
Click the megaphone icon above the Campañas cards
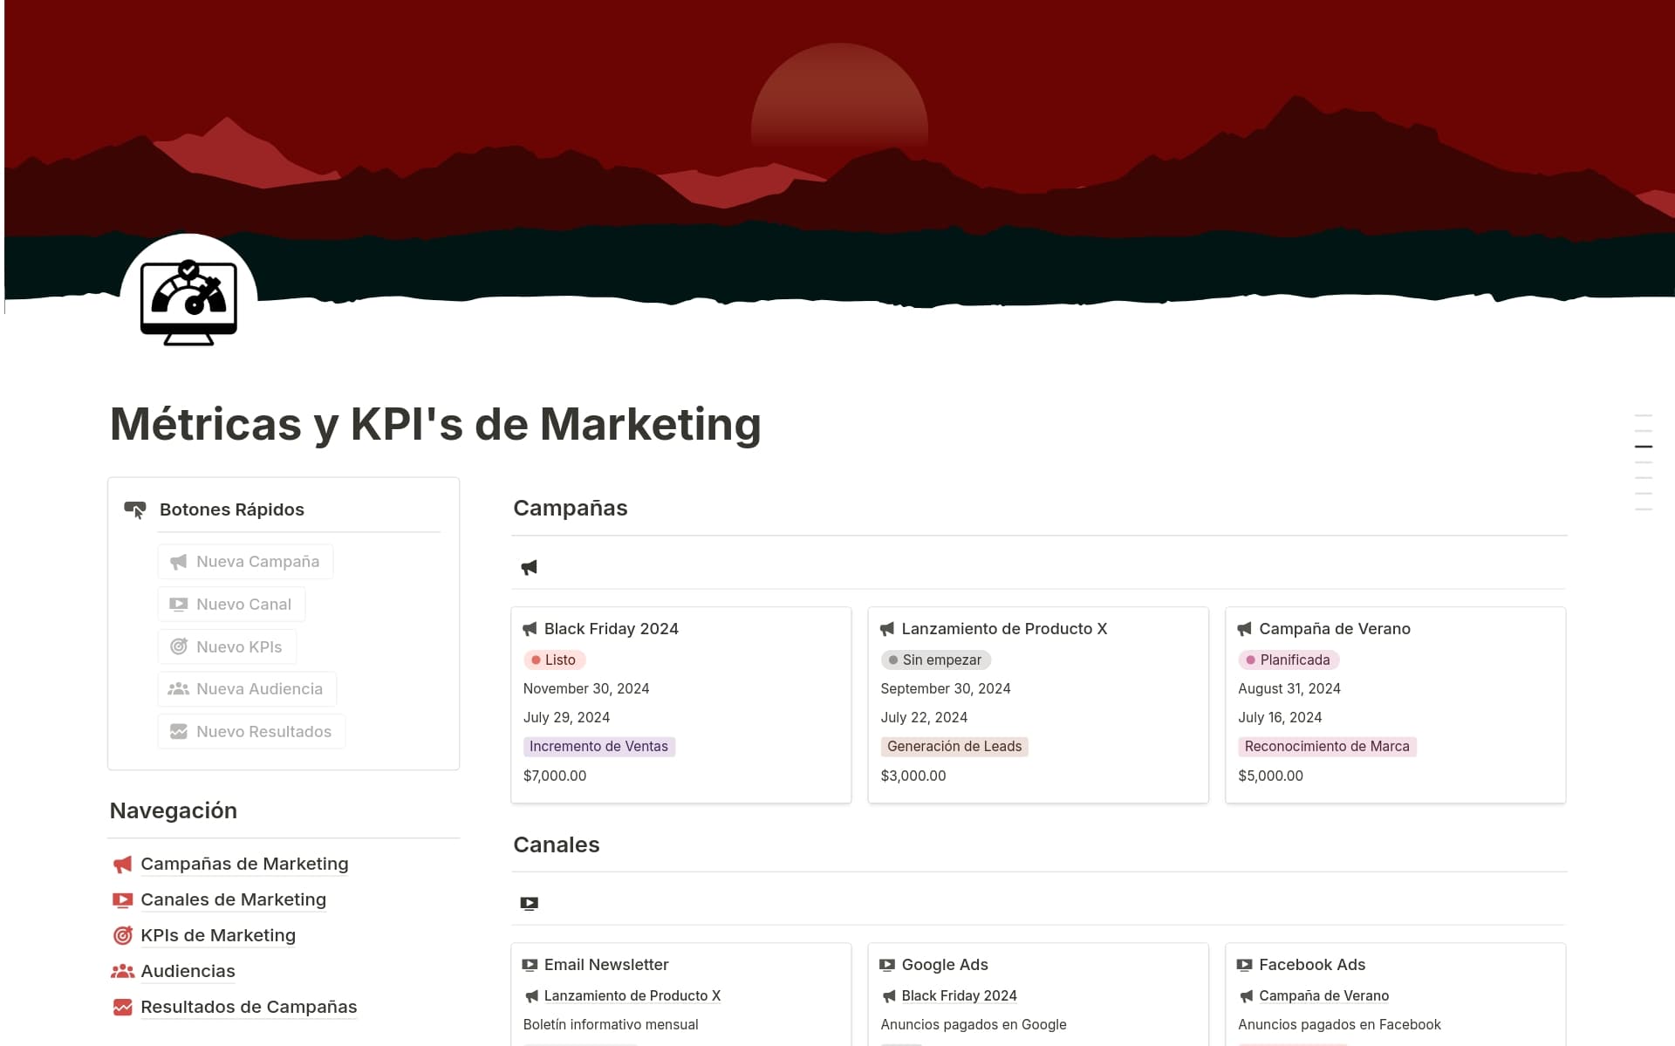tap(530, 567)
